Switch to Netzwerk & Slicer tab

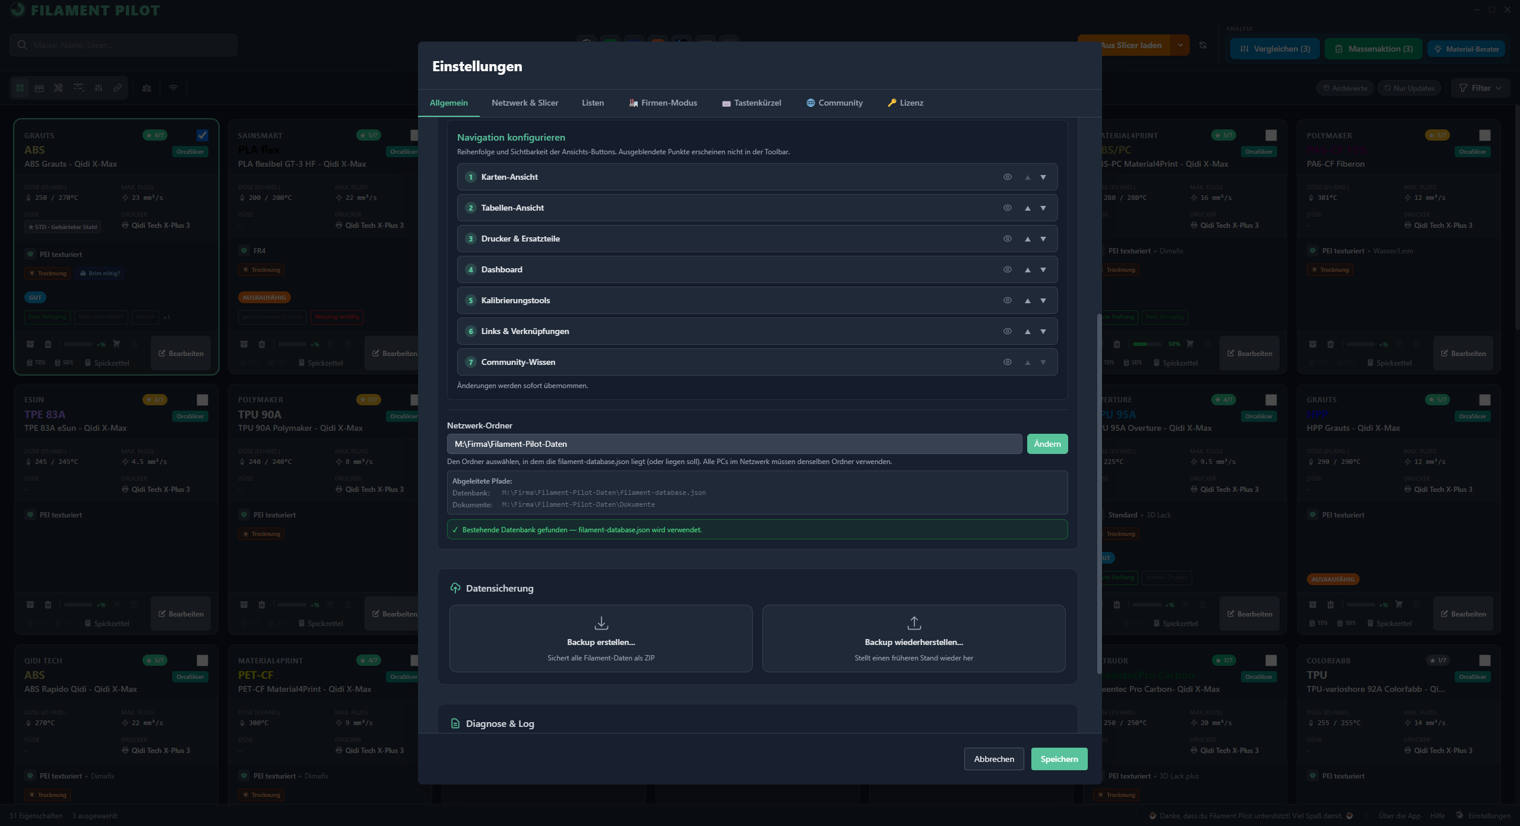(525, 103)
